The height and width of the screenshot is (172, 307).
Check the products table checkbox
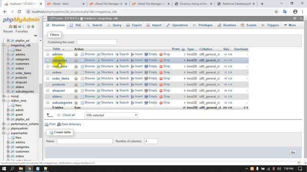point(48,85)
